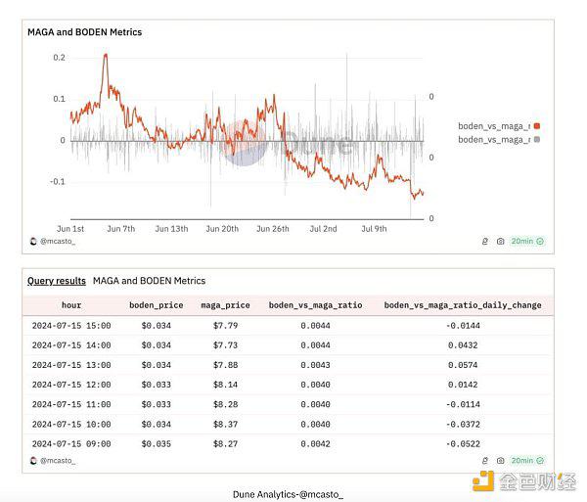Click the MAGA and BODEN Metrics chart title
The height and width of the screenshot is (502, 587).
[84, 32]
